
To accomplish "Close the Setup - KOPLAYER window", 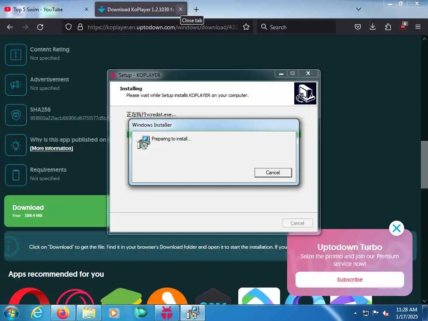I will [x=308, y=73].
